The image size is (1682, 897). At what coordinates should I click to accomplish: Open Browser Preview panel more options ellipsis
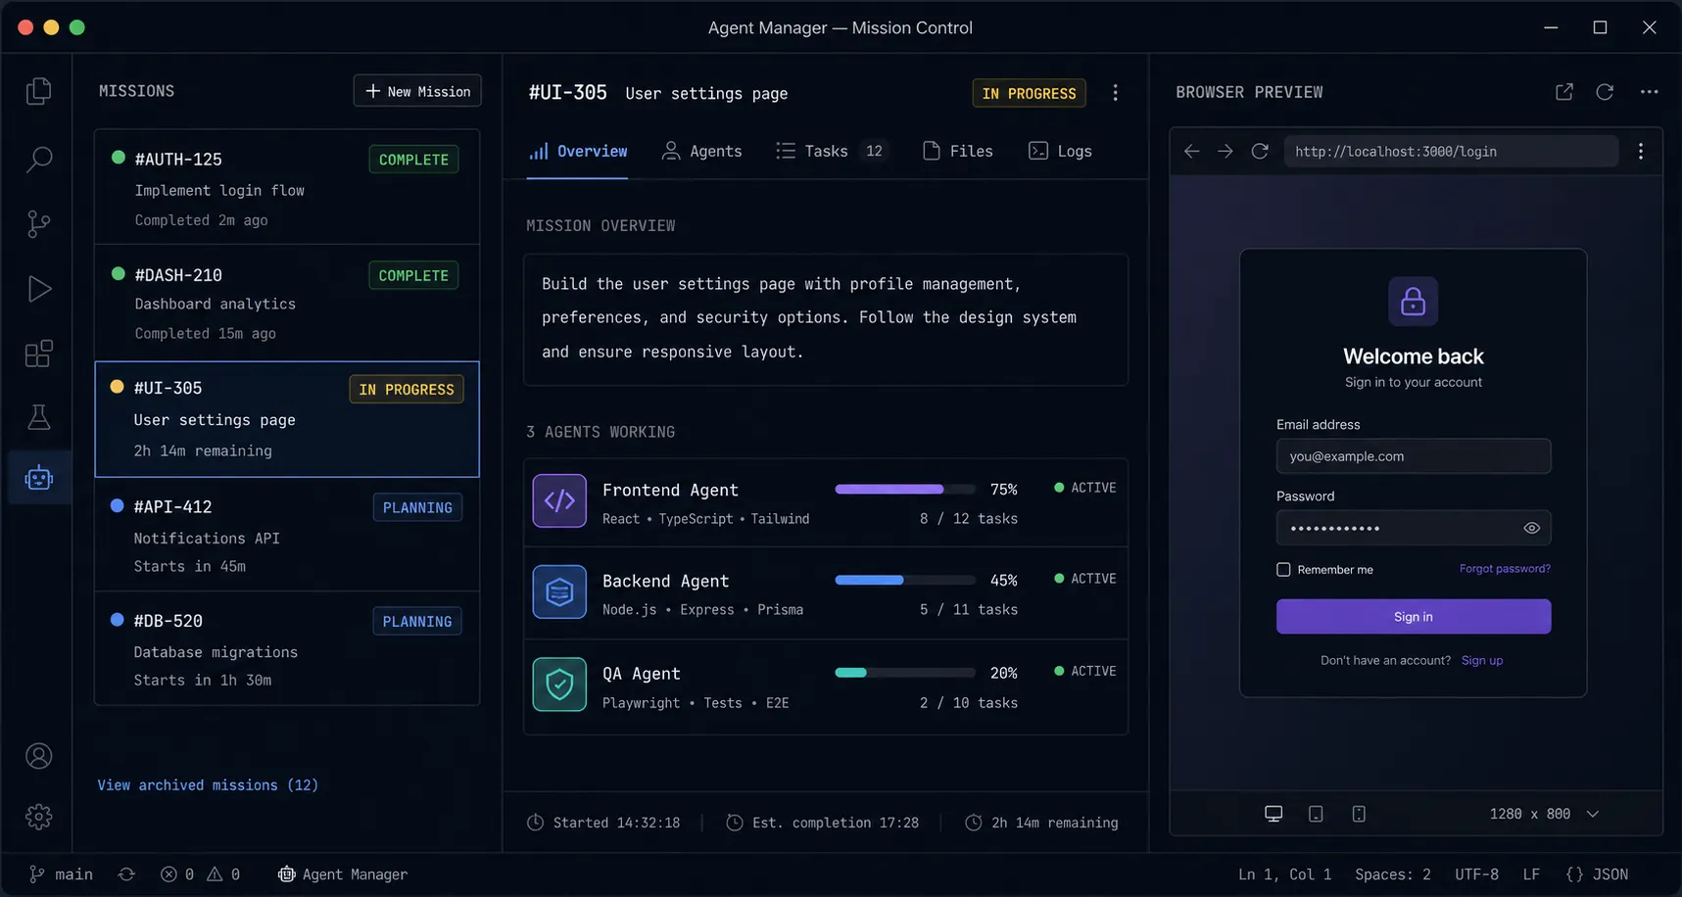(1650, 92)
